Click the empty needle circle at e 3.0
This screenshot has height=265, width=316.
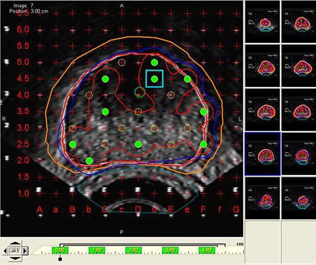pyautogui.click(x=188, y=128)
